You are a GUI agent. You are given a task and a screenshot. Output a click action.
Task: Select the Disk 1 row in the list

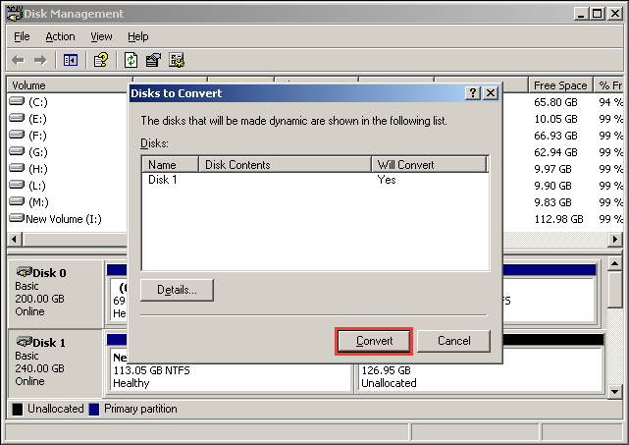point(315,180)
